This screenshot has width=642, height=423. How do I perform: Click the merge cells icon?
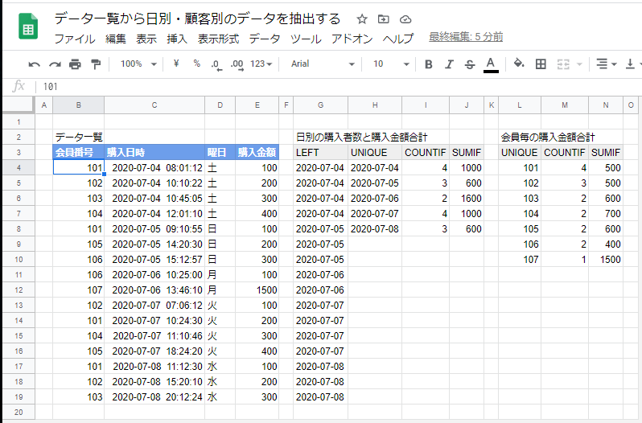(x=563, y=64)
